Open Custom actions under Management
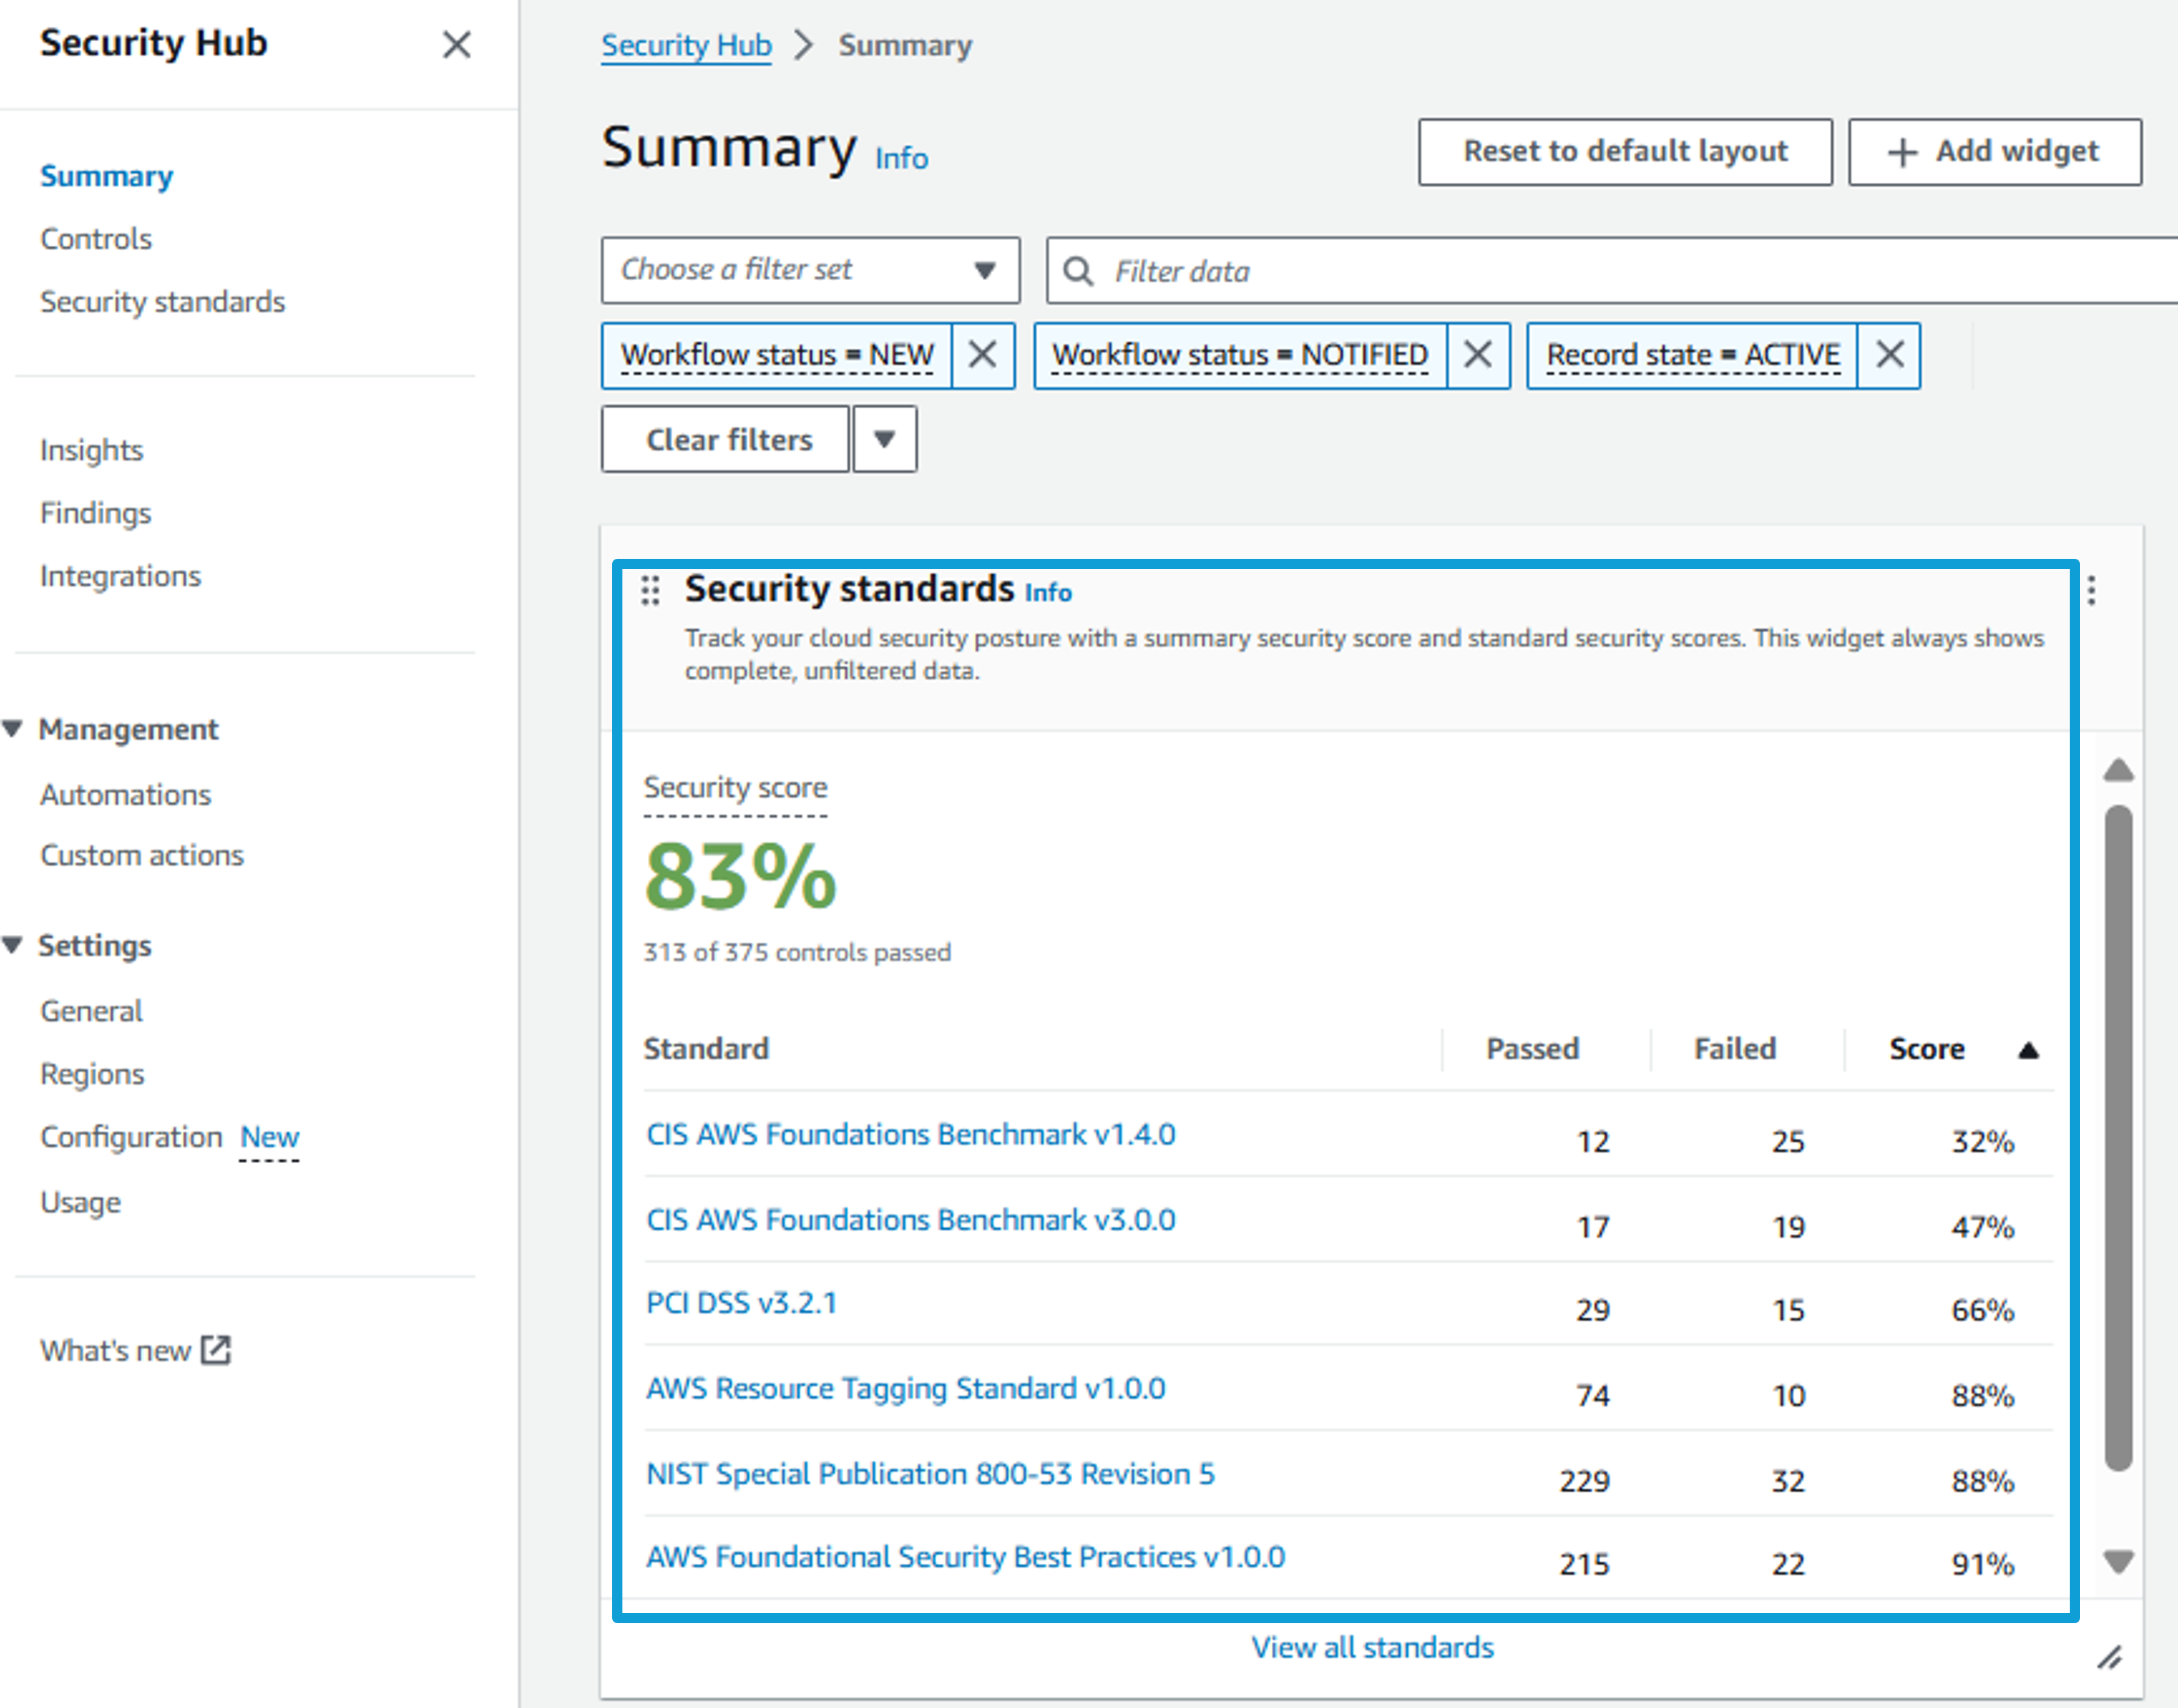Image resolution: width=2178 pixels, height=1708 pixels. pos(141,856)
